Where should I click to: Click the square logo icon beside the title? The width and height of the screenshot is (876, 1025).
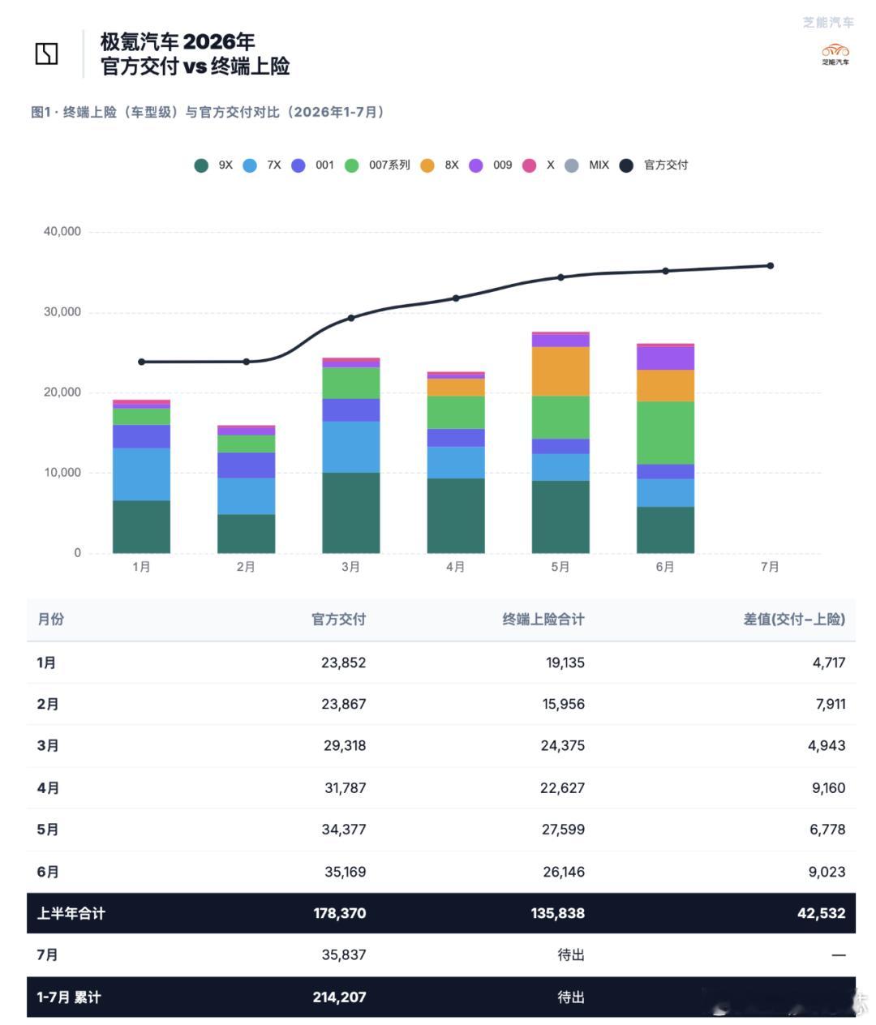(x=47, y=54)
